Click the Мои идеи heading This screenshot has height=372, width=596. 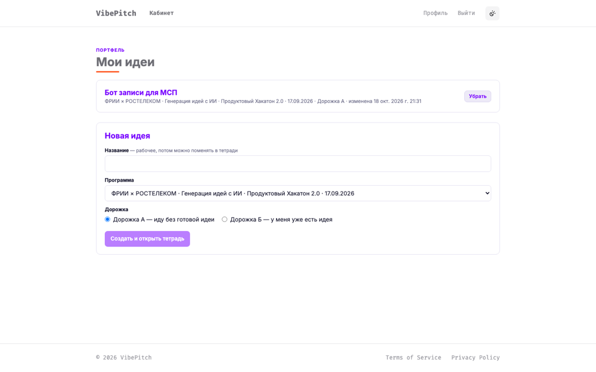click(125, 62)
